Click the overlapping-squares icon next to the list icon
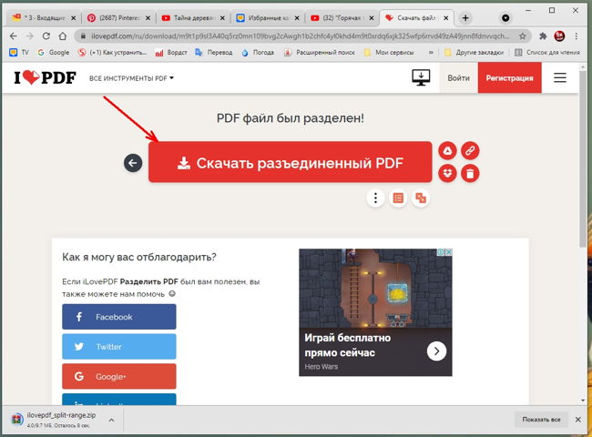592x437 pixels. point(421,198)
